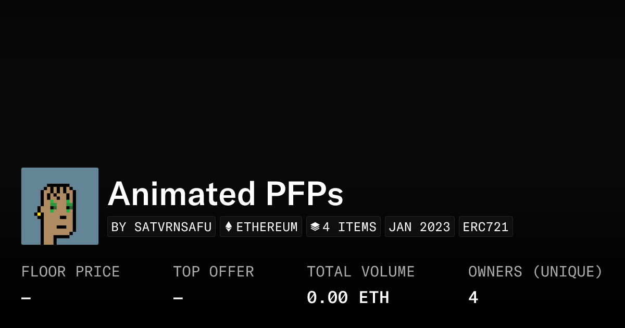
Task: Click the pixel avatar's black mouth
Action: [61, 226]
